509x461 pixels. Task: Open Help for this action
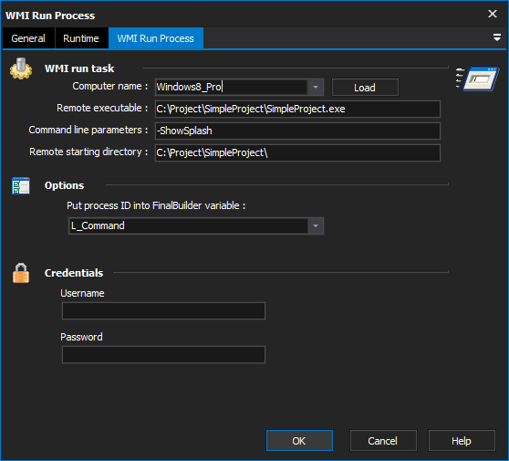coord(462,441)
